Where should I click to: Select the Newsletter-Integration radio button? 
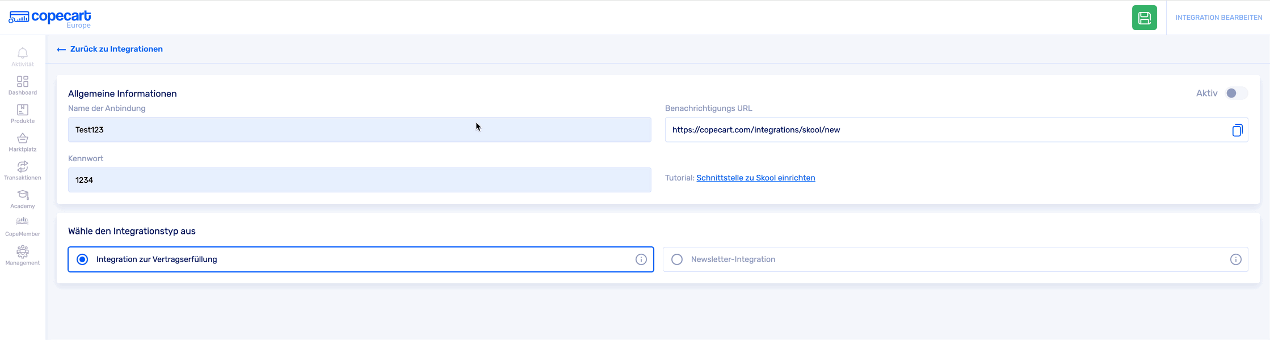click(x=677, y=259)
